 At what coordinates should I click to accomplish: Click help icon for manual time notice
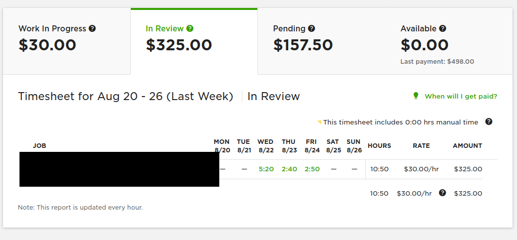(489, 121)
